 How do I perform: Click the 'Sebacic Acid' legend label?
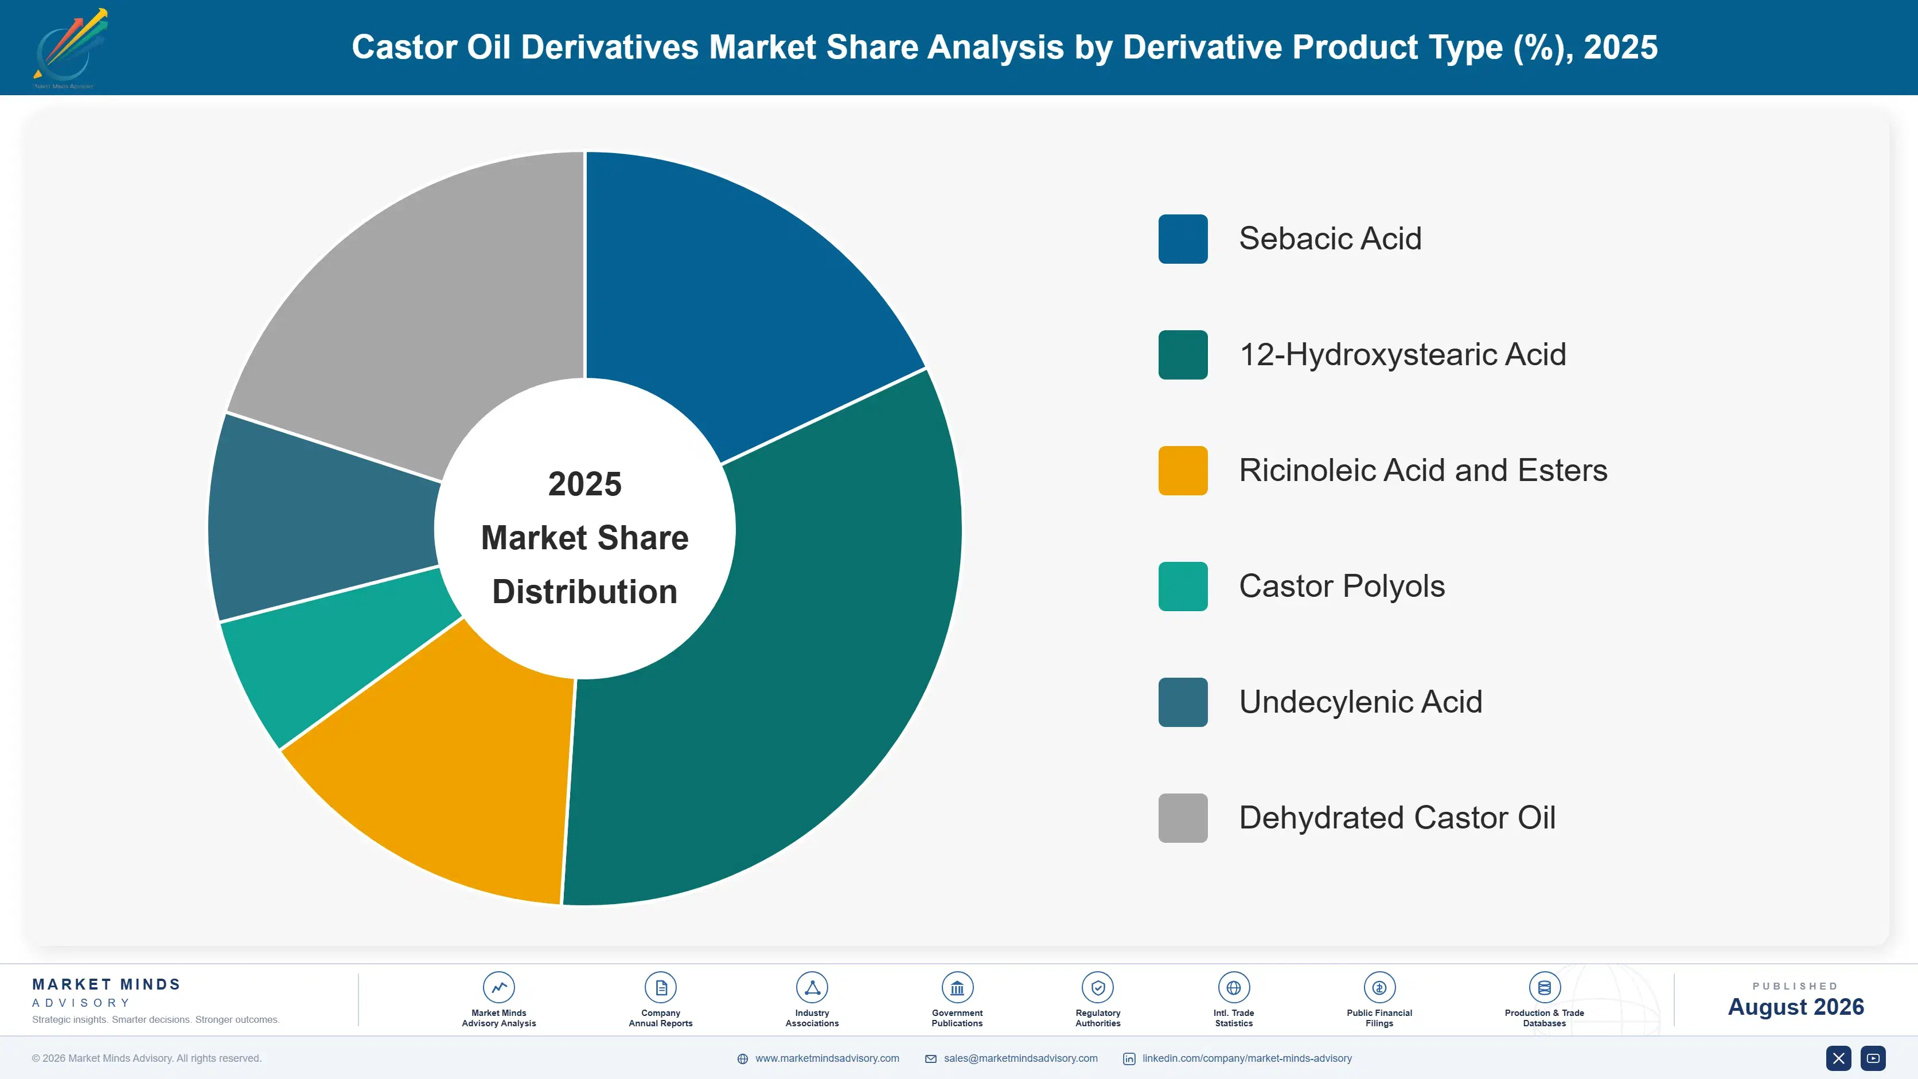[1330, 239]
